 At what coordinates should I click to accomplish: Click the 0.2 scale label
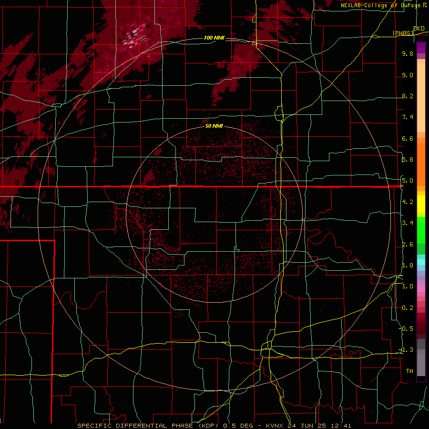point(408,308)
